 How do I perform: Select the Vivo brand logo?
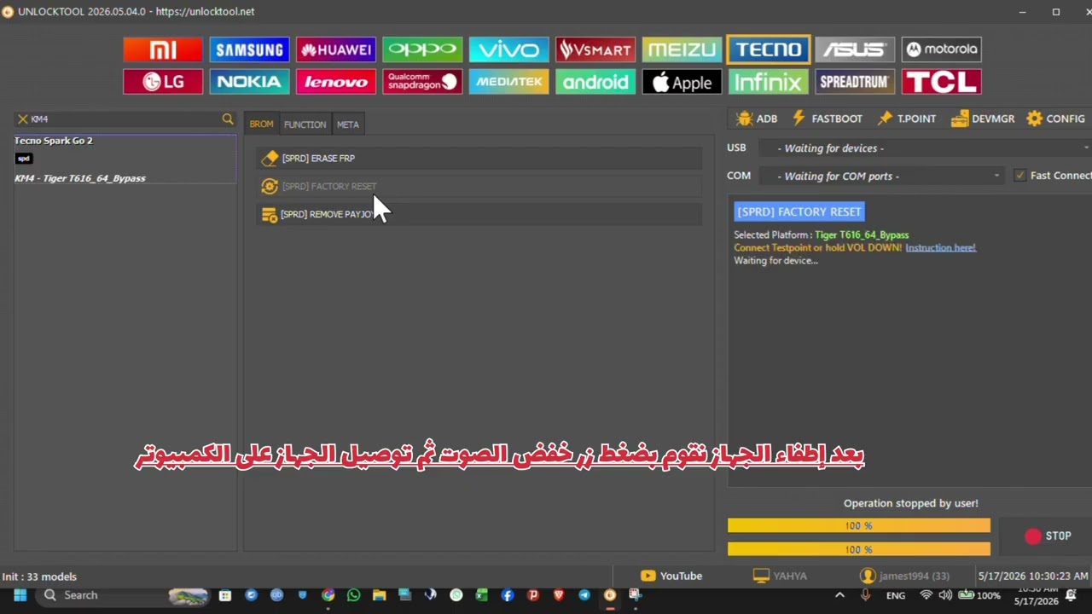click(509, 49)
